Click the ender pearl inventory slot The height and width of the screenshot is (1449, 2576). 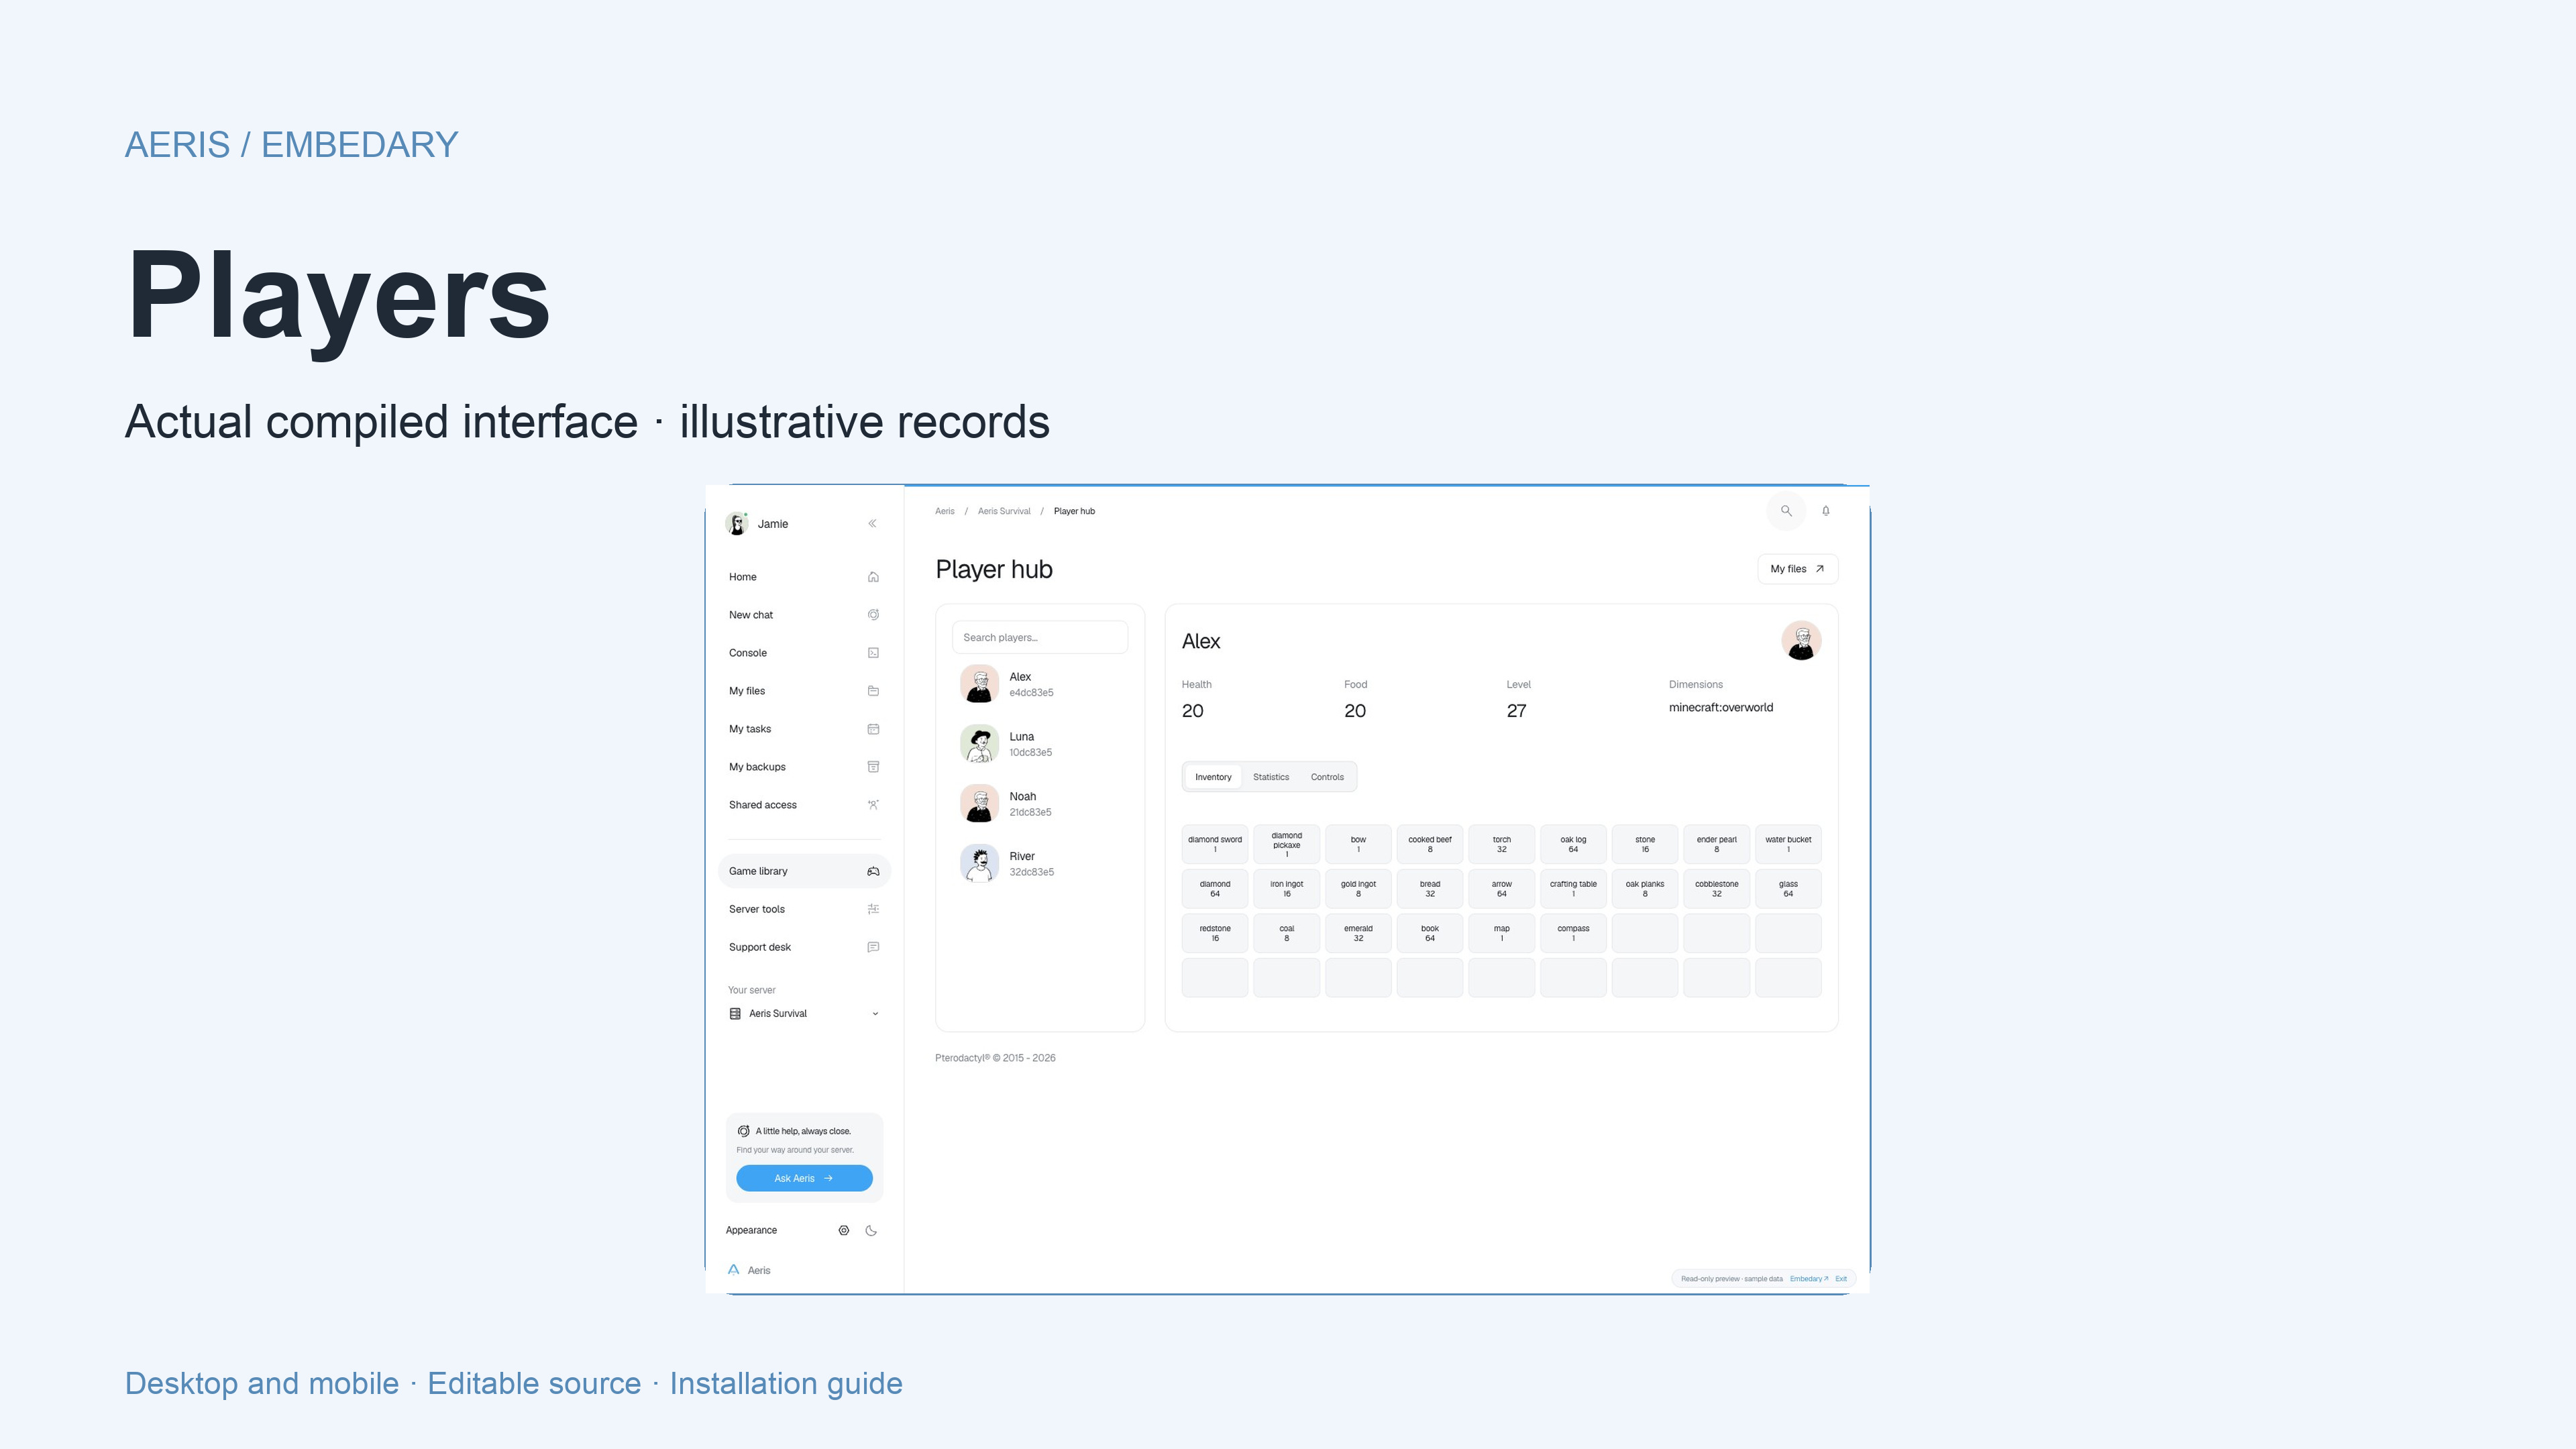tap(1716, 844)
